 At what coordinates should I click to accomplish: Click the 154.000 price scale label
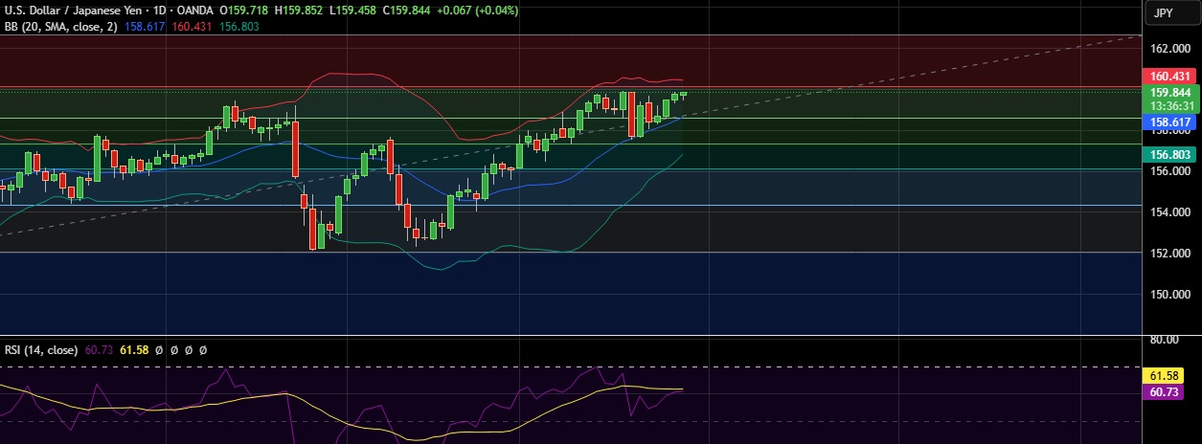[1168, 212]
